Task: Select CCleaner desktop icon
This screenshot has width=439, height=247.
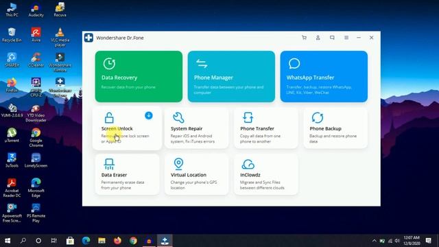Action: click(x=36, y=60)
